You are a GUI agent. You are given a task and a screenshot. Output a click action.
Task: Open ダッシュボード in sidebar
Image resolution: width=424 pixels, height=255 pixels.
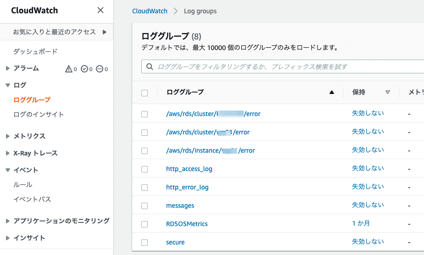tap(35, 51)
